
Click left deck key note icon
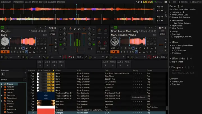pos(36,27)
